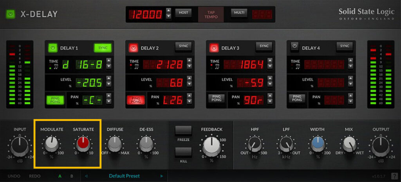Click the KILL button
Image resolution: width=401 pixels, height=182 pixels.
183,152
